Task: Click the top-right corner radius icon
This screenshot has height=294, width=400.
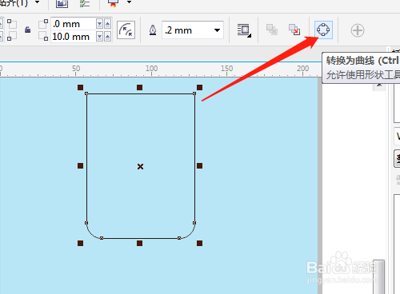Action: coord(43,23)
